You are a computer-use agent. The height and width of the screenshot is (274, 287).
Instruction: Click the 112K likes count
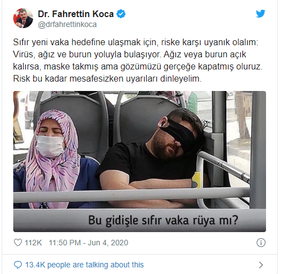pos(33,243)
